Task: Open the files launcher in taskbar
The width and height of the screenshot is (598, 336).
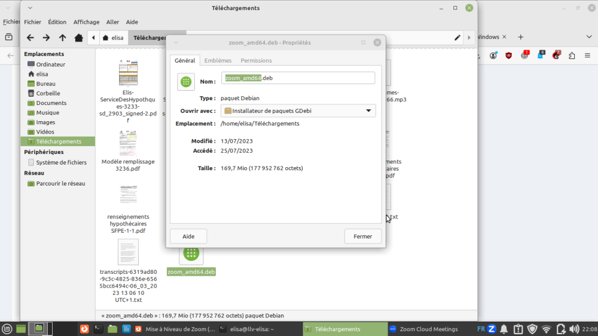Action: click(112, 329)
